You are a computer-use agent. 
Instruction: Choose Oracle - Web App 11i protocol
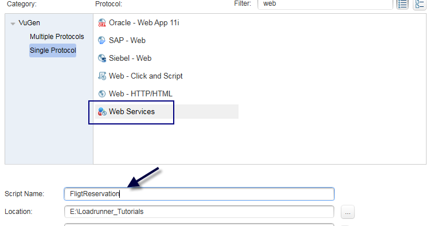tap(144, 23)
